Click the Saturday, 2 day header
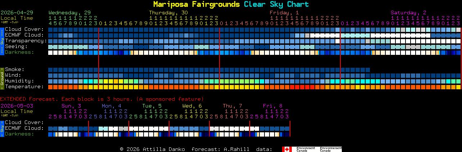Viewport: 462px width, 152px height. (x=408, y=13)
